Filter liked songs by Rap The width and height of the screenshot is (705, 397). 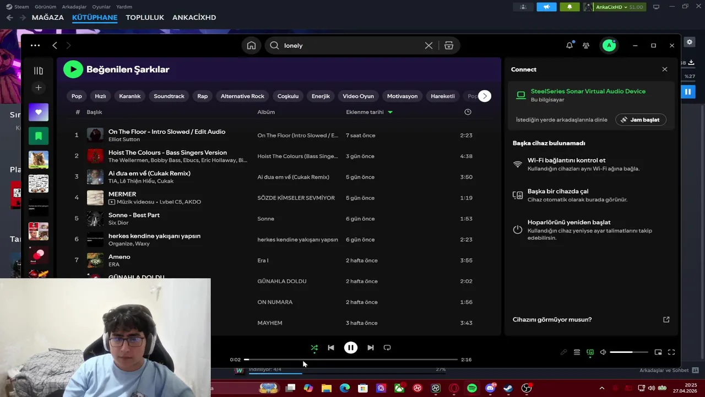click(203, 96)
